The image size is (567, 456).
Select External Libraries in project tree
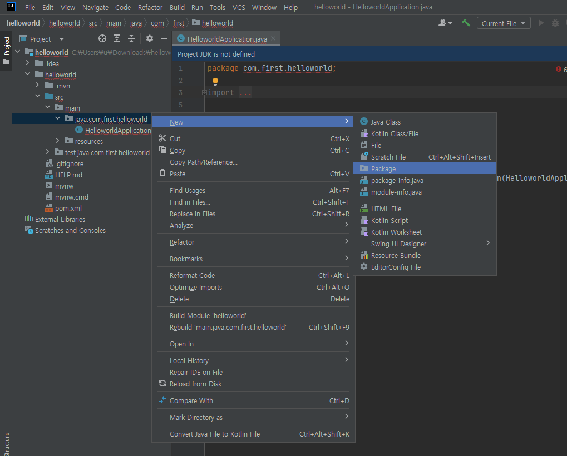60,219
